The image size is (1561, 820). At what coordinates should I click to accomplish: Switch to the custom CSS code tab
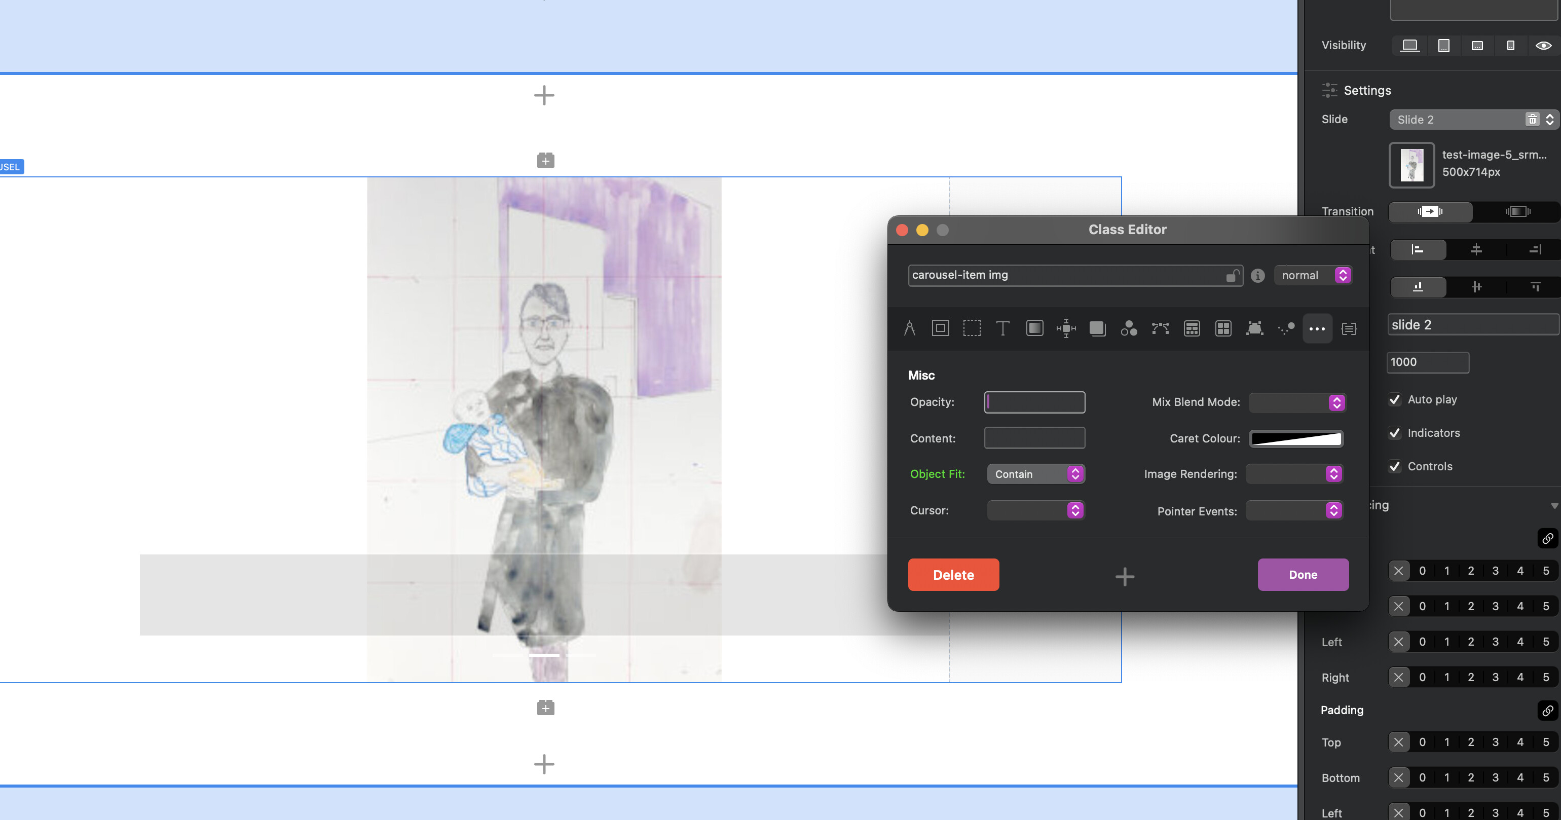coord(1349,328)
